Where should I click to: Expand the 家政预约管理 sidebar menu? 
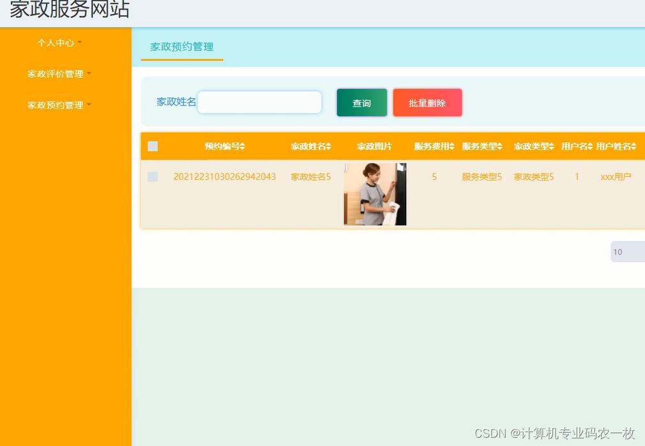tap(58, 105)
